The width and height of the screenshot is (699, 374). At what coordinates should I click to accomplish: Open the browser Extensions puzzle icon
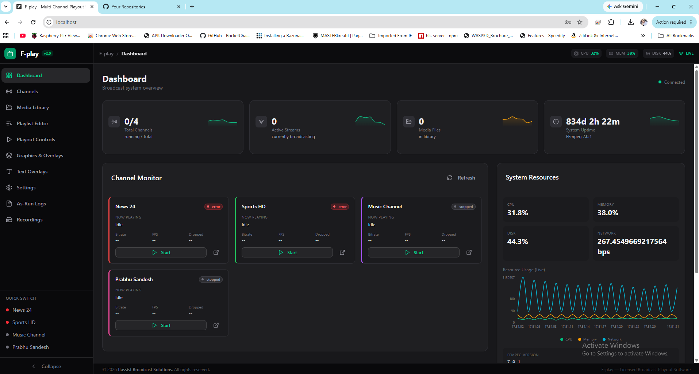(x=611, y=22)
